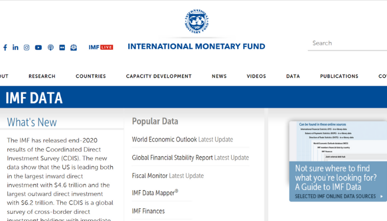Open the Capacity Development menu
The width and height of the screenshot is (387, 221).
[x=159, y=76]
